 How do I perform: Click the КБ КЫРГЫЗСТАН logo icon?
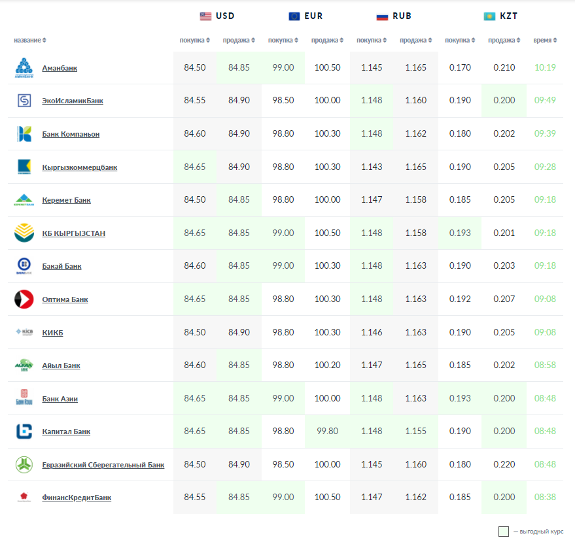click(x=24, y=233)
